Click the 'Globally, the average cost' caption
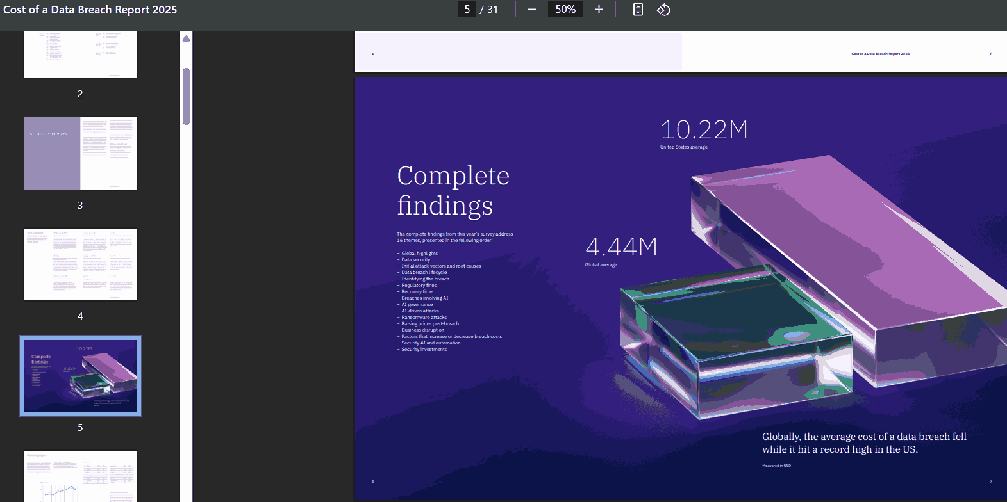The width and height of the screenshot is (1007, 502). (864, 443)
